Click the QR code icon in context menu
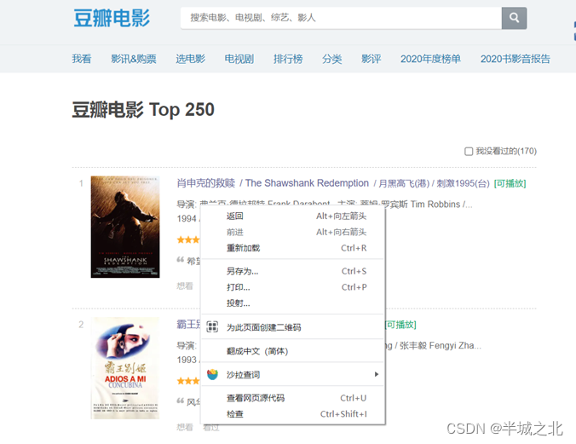Screen dimensions: 576x444 pyautogui.click(x=212, y=326)
